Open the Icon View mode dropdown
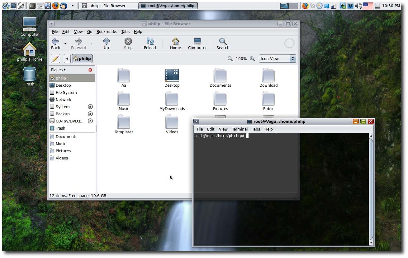This screenshot has width=408, height=258. (x=277, y=58)
